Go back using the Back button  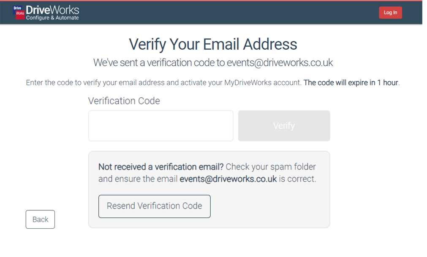tap(40, 219)
